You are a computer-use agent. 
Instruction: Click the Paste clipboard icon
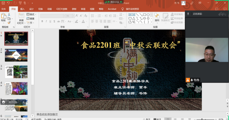click(3, 16)
